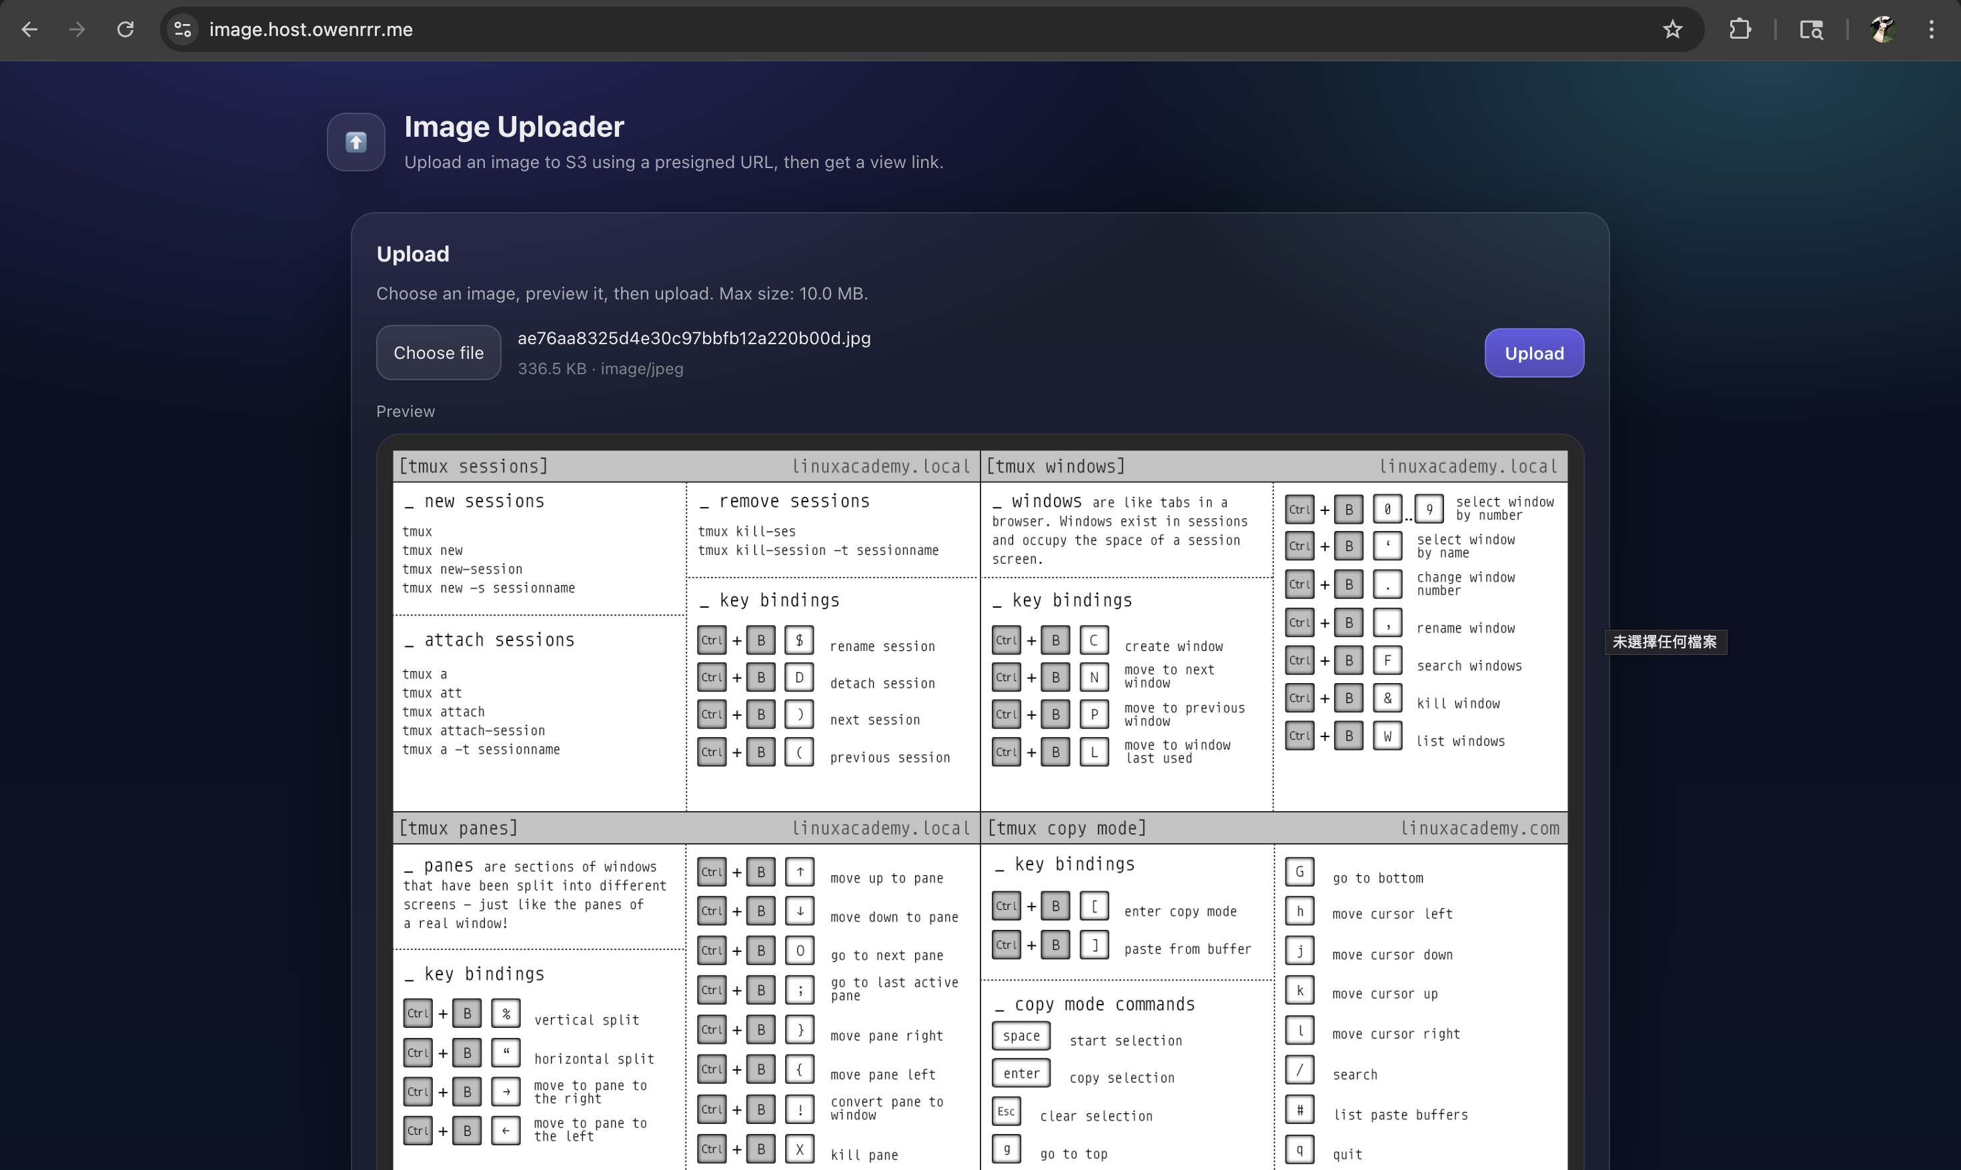Image resolution: width=1961 pixels, height=1170 pixels.
Task: Open the llama profile avatar
Action: (1882, 30)
